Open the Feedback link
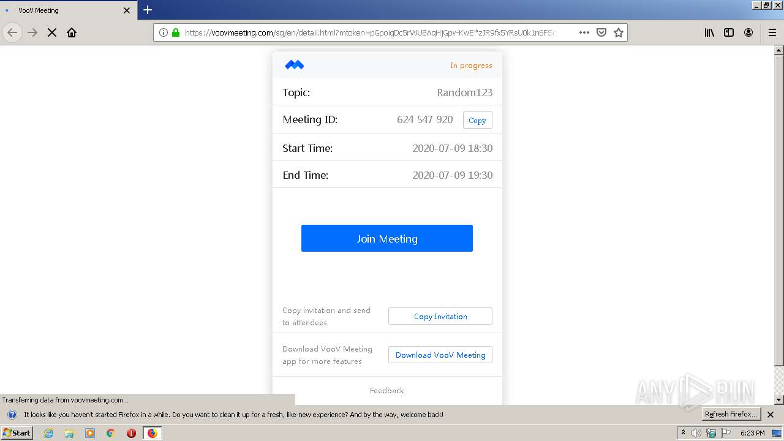The width and height of the screenshot is (784, 441). click(387, 390)
